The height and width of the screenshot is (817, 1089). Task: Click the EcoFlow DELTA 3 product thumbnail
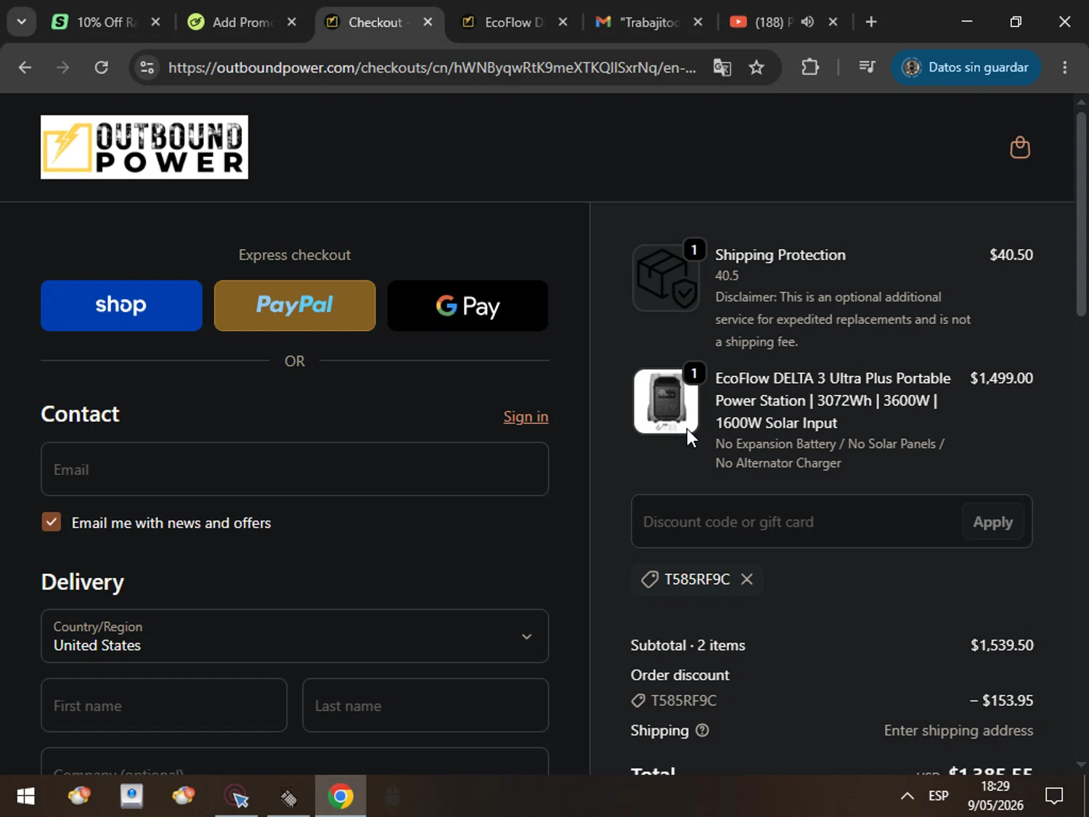[x=665, y=402]
